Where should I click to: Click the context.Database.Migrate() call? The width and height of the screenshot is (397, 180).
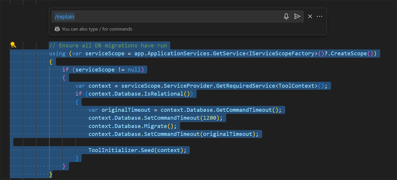132,126
